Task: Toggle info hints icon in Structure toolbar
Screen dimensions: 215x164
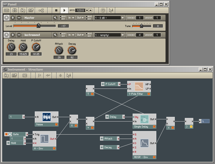Action: 69,75
